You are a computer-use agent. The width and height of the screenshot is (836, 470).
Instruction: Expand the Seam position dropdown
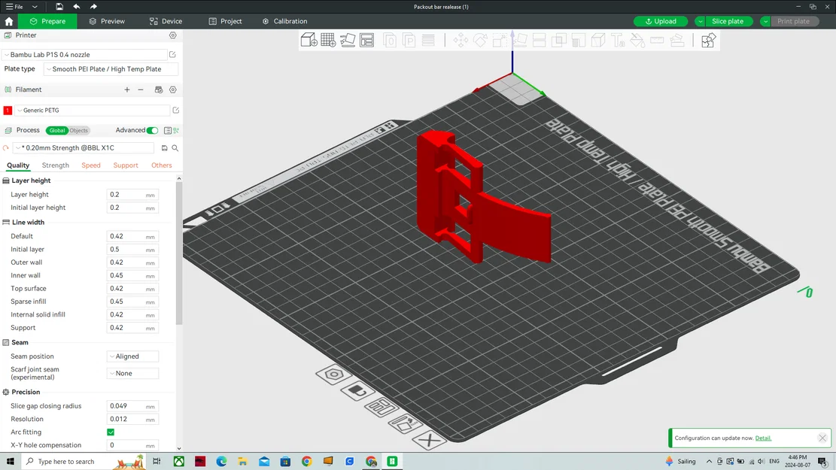click(x=132, y=356)
